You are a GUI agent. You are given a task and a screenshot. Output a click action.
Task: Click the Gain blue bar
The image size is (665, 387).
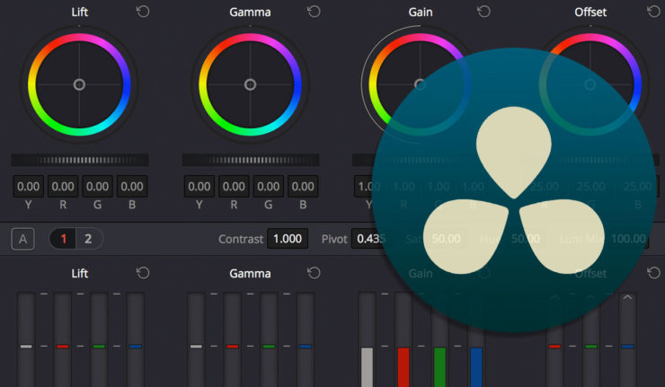(x=476, y=367)
